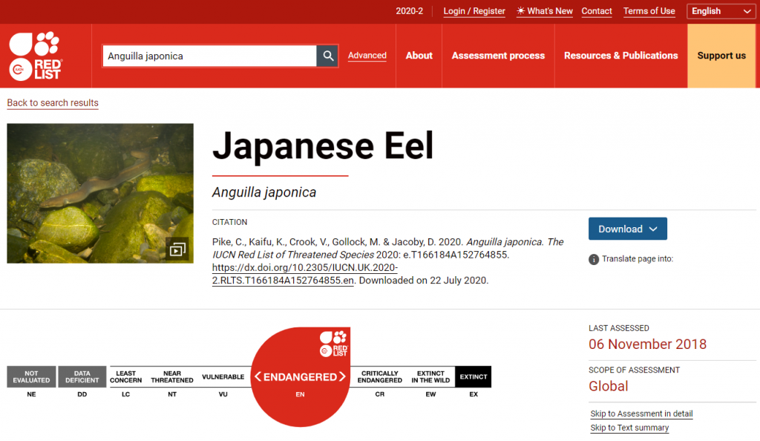Click the Support us button

[721, 56]
